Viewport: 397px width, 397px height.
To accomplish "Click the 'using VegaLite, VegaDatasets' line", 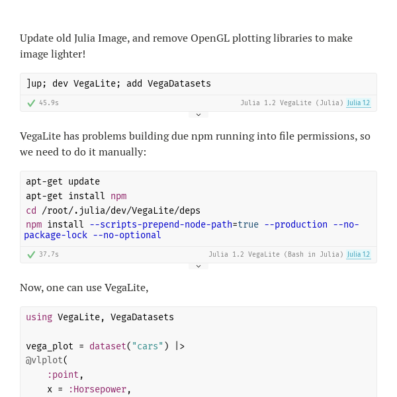I will tap(100, 317).
